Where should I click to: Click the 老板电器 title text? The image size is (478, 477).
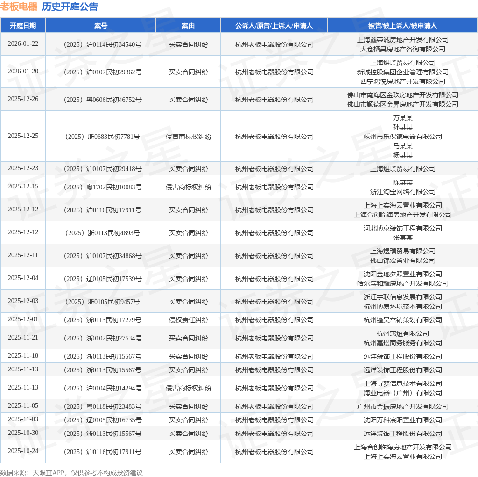tap(19, 7)
